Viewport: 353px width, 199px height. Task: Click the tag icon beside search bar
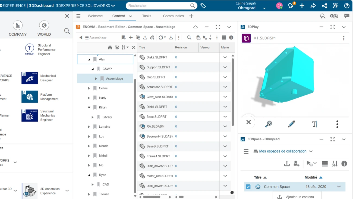click(x=203, y=6)
